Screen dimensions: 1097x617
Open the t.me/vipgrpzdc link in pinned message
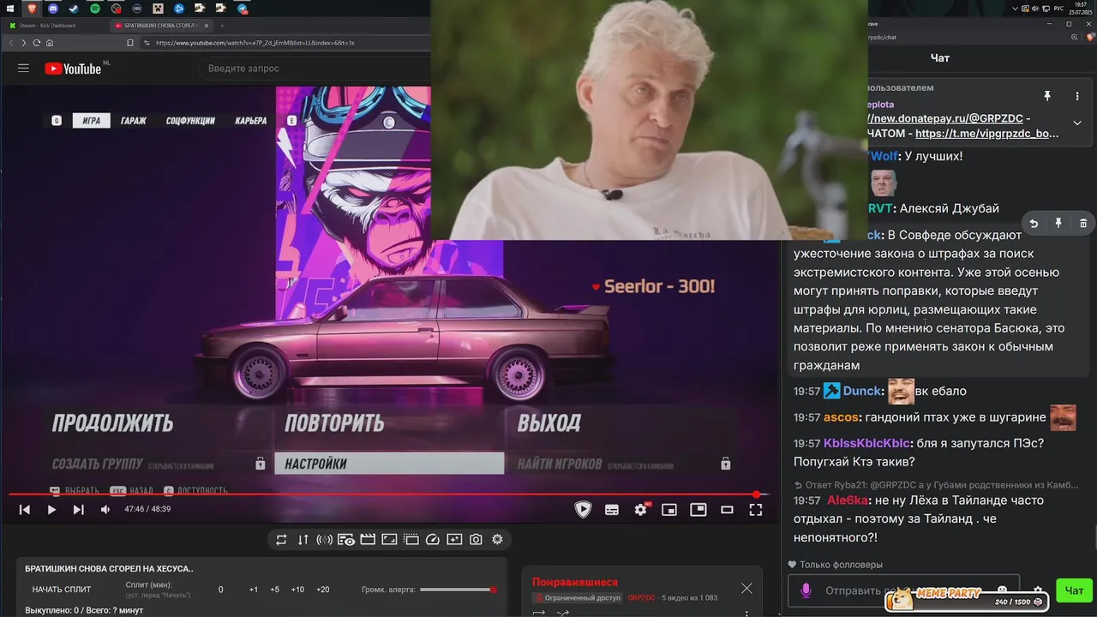986,134
